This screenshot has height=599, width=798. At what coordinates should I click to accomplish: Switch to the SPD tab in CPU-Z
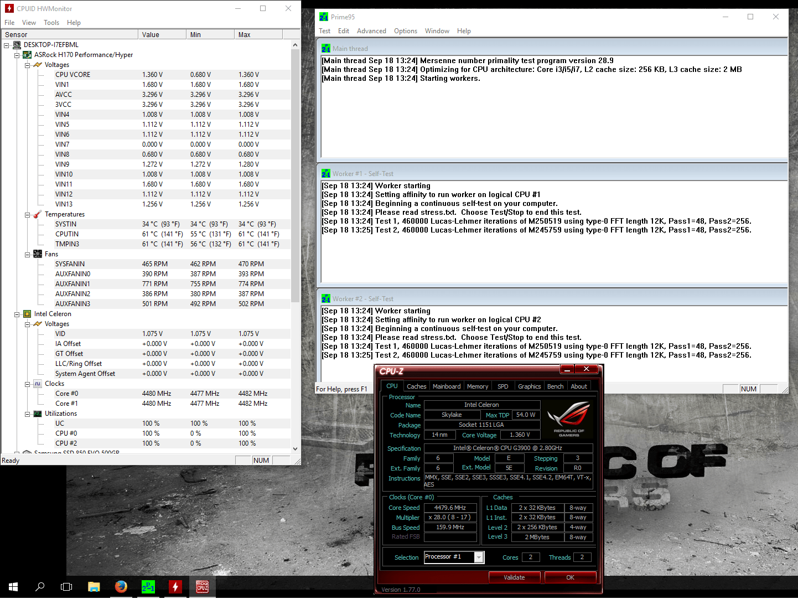tap(503, 386)
